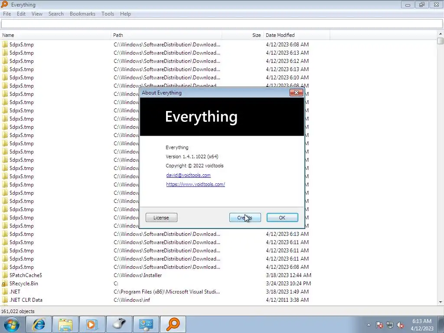The image size is (444, 333).
Task: Select the $PatchCache$ folder name
Action: pos(26,275)
